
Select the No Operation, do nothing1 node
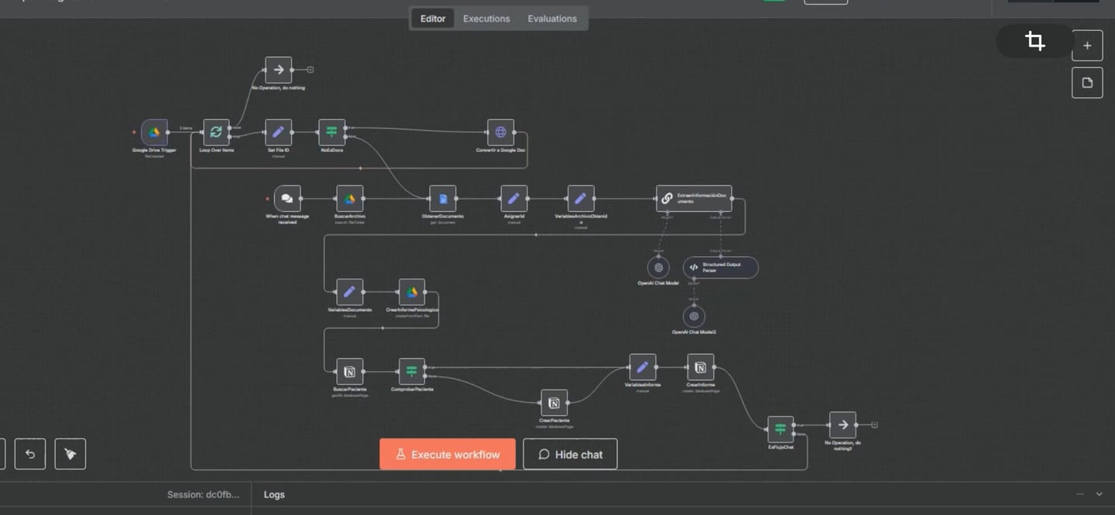[x=843, y=425]
